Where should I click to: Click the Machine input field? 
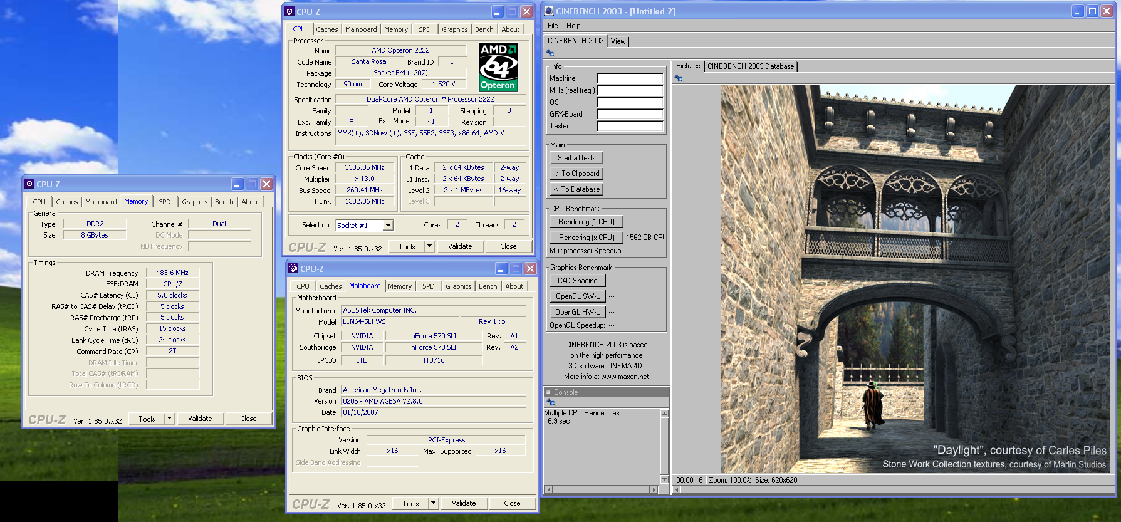(x=630, y=79)
